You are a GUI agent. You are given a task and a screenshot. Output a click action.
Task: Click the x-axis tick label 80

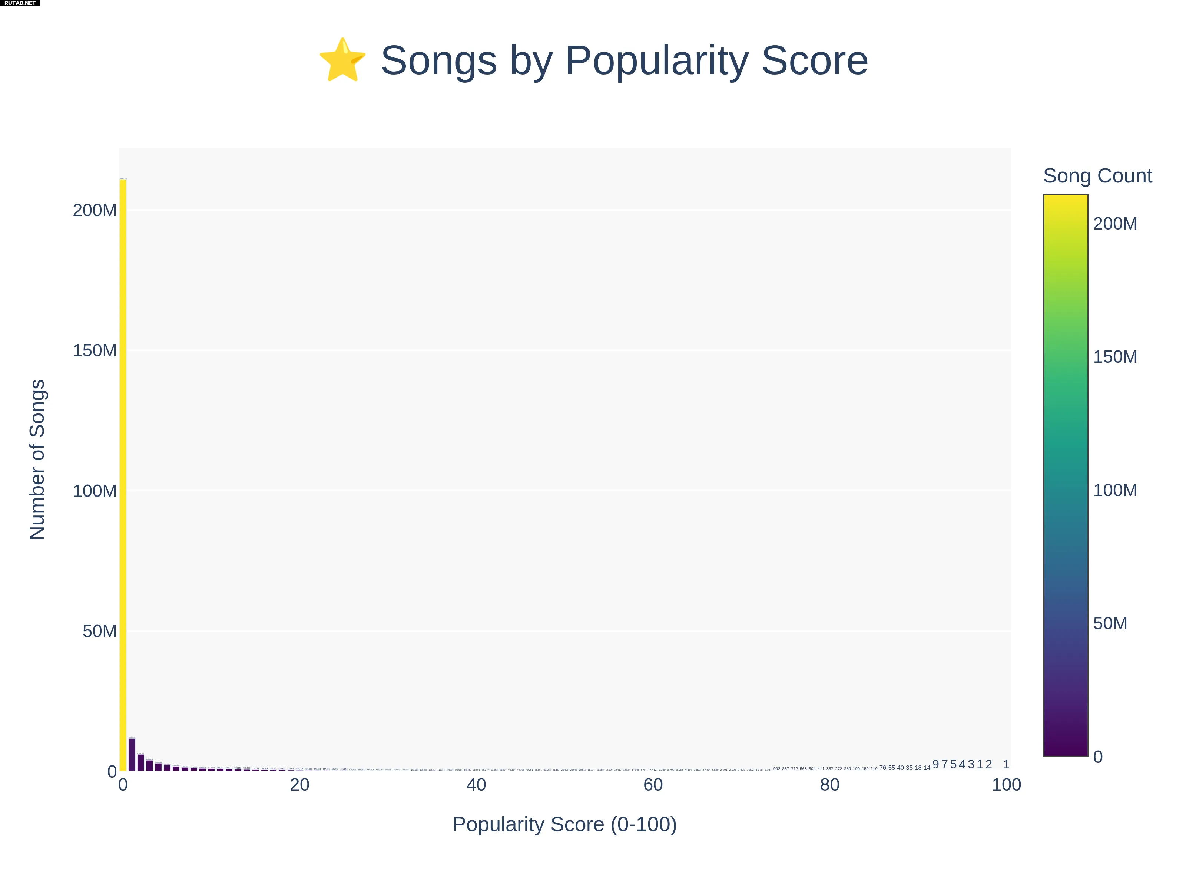pos(829,785)
